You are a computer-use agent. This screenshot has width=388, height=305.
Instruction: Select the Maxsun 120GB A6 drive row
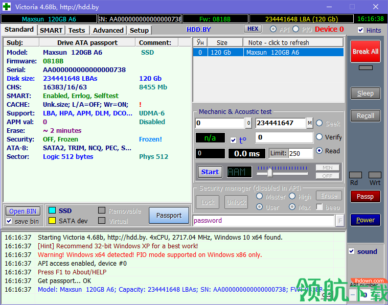point(268,53)
